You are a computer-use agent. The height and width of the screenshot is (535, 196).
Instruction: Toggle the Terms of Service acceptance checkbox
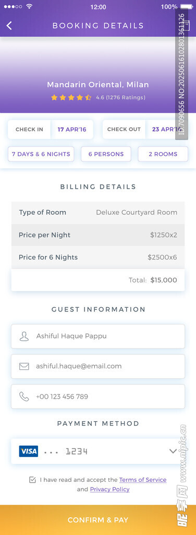click(32, 480)
